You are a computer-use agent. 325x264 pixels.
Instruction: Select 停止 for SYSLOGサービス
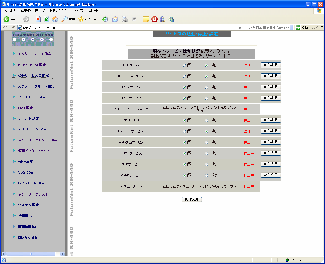(184, 131)
